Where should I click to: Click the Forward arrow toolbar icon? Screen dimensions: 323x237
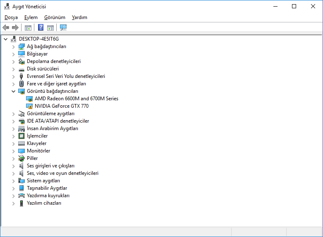tap(15, 27)
